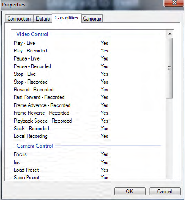Viewport: 185px width, 200px height.
Task: Click the Video Control section header
Action: (x=32, y=34)
